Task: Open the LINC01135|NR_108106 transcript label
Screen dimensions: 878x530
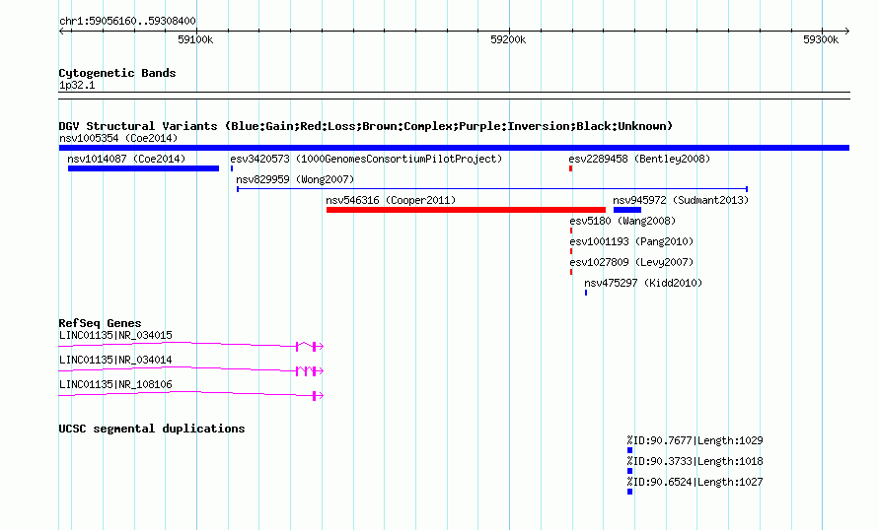Action: coord(115,384)
